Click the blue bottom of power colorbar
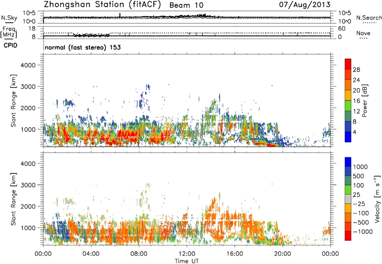 click(x=348, y=137)
